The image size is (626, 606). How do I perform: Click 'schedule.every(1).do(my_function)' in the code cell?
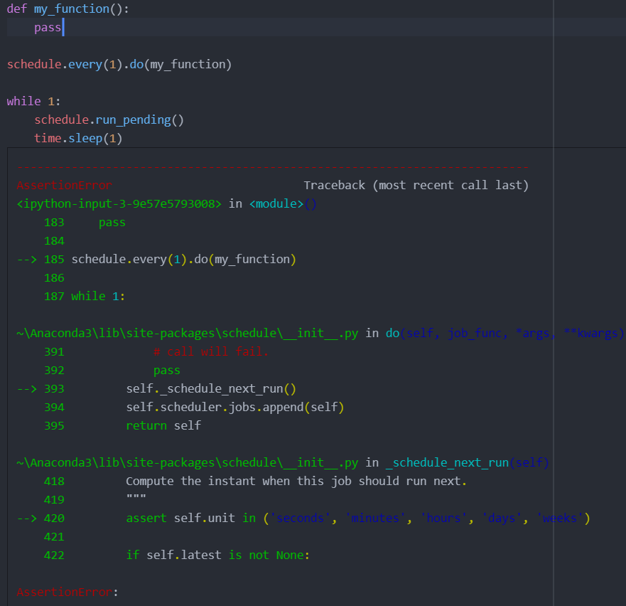119,64
